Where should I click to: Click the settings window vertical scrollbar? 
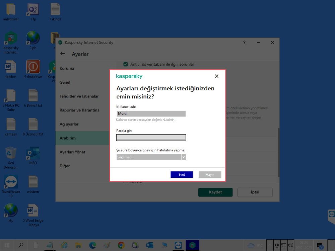[278, 153]
